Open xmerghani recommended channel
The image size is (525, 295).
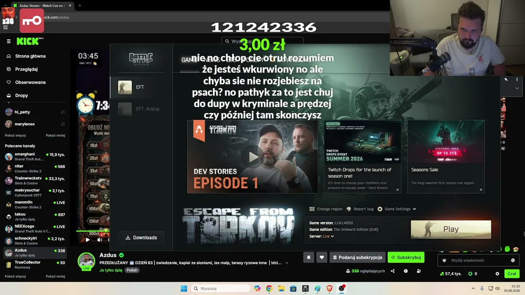pos(35,157)
